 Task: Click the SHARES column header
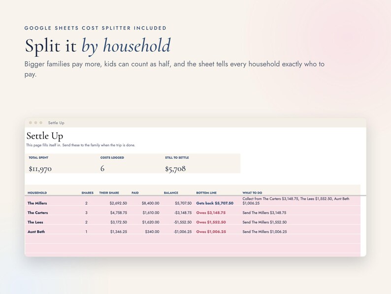click(x=87, y=193)
